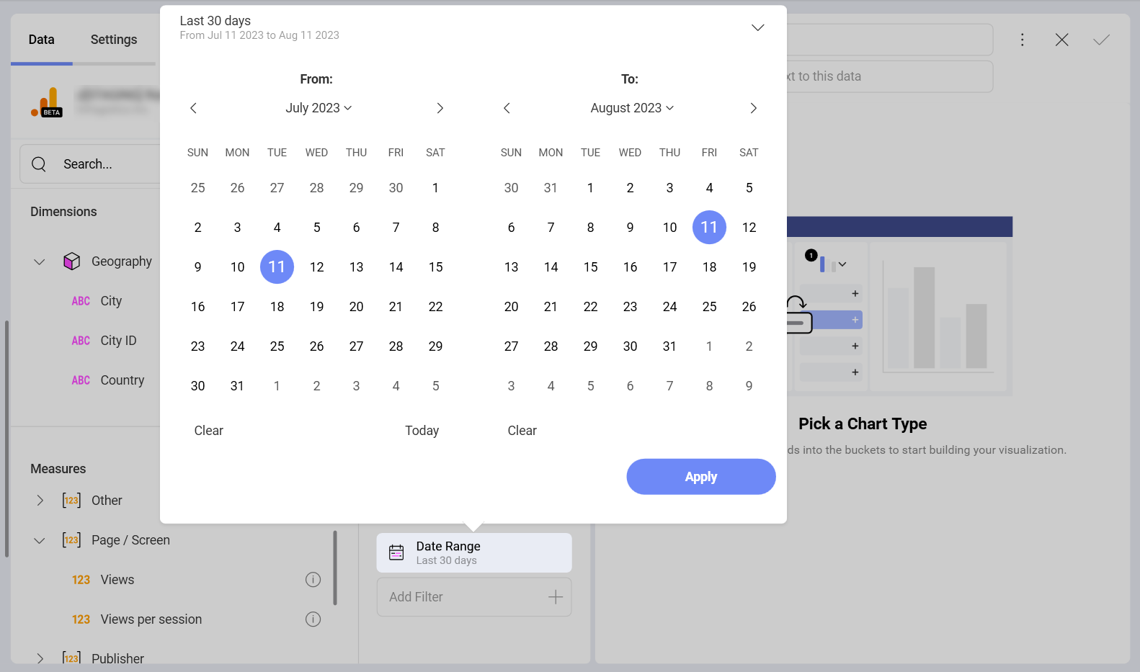
Task: Click the 123 type icon beside Views
Action: 81,580
